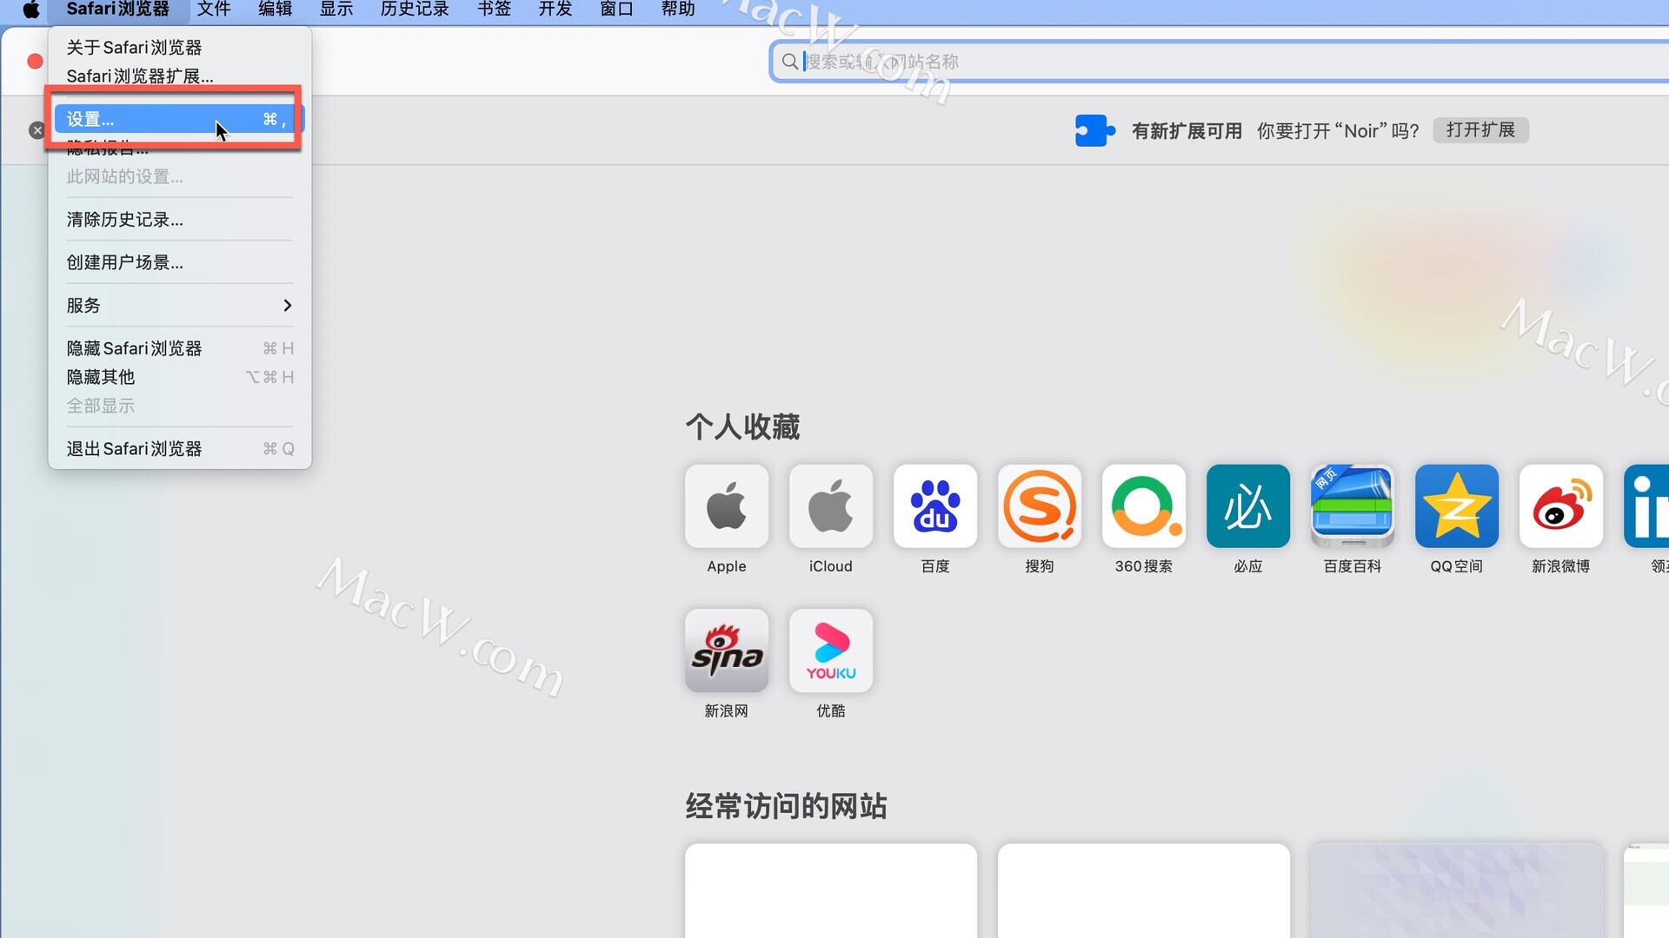Click the 有新扩展可用 notice text
1669x938 pixels.
1187,131
